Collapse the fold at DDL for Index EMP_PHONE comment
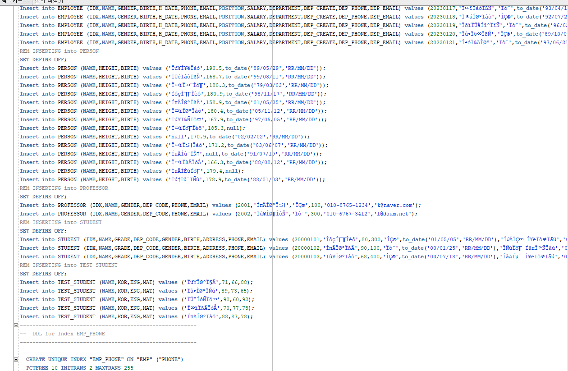Image resolution: width=568 pixels, height=371 pixels. pos(16,325)
